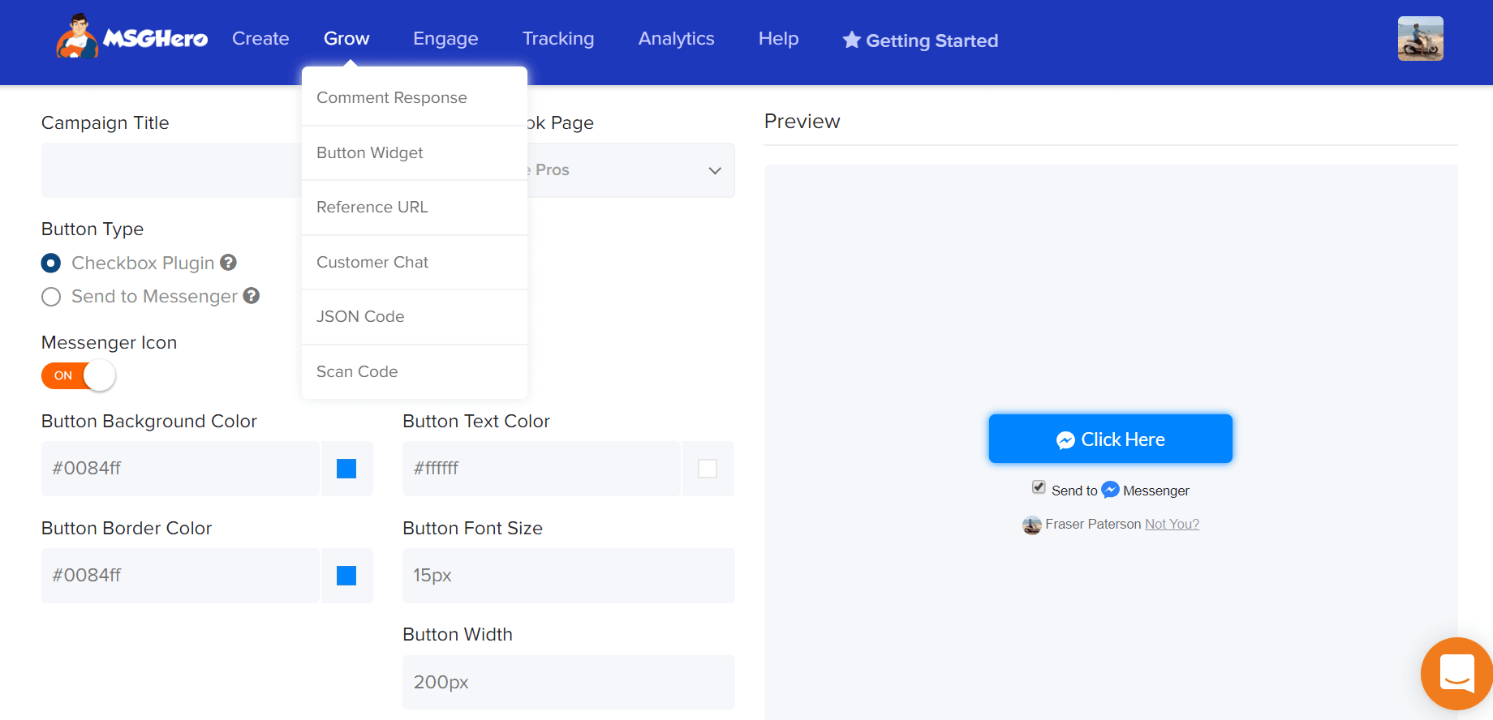Screen dimensions: 1493x720
Task: Open Button Text Color swatch picker
Action: click(708, 469)
